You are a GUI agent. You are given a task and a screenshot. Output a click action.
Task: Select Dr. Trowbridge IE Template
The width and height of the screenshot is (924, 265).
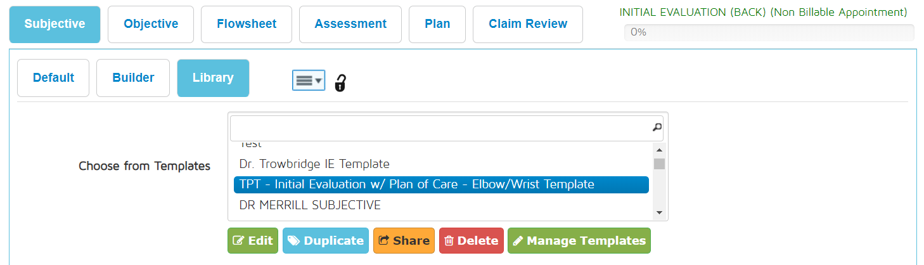coord(314,164)
